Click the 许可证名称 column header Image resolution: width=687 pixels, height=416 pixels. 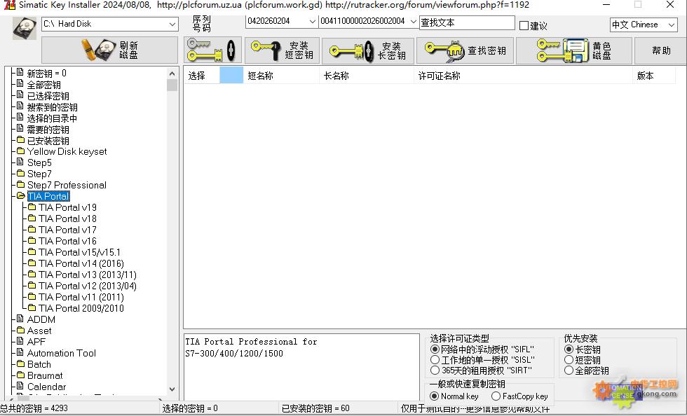click(440, 76)
